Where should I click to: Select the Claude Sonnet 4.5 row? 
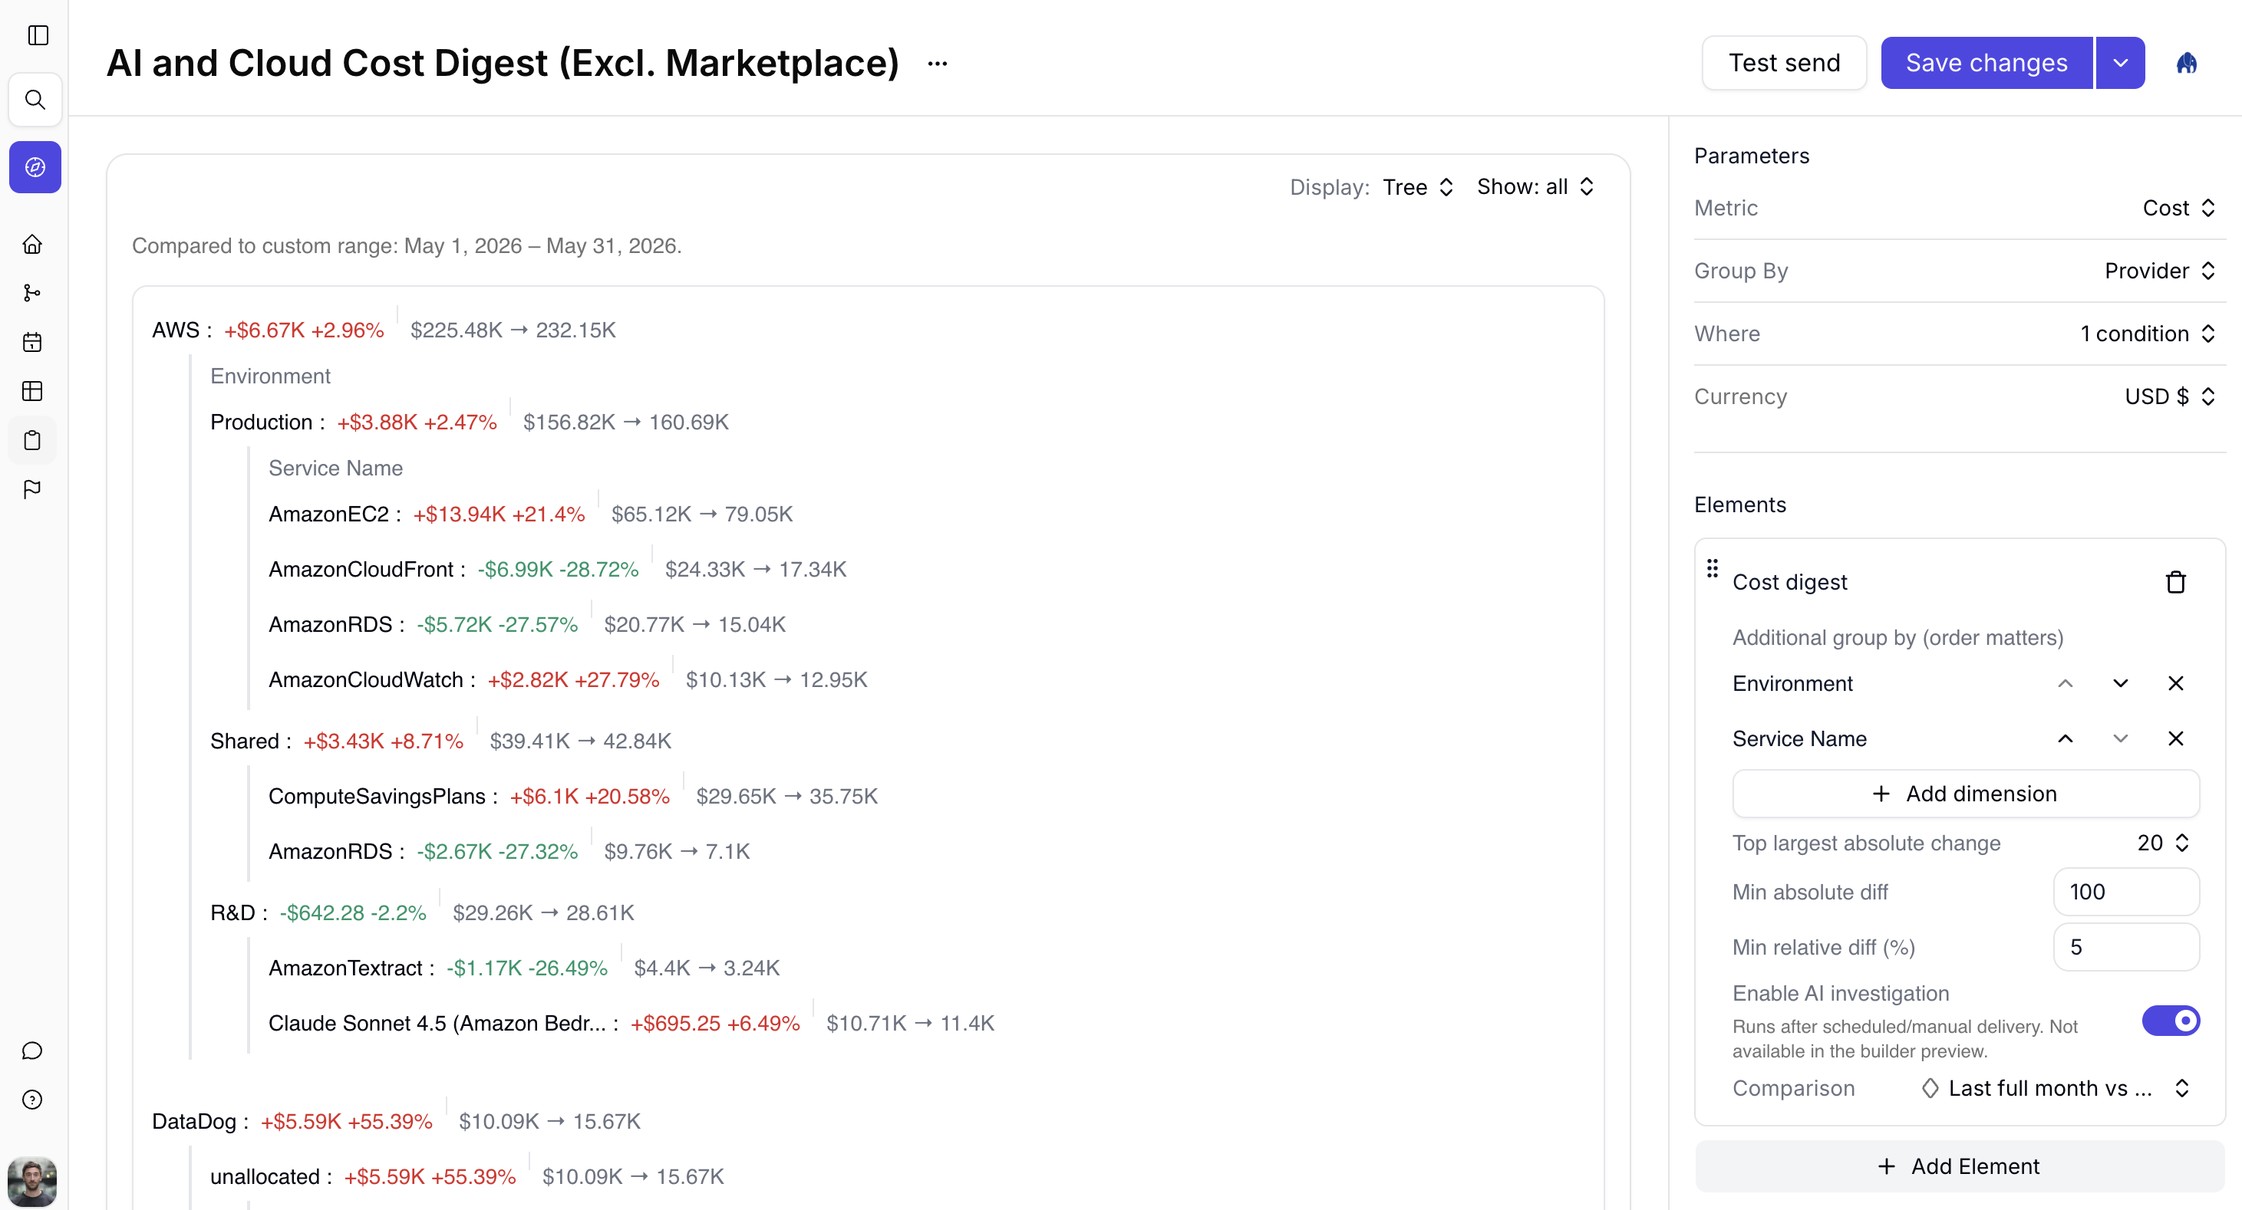click(x=631, y=1024)
